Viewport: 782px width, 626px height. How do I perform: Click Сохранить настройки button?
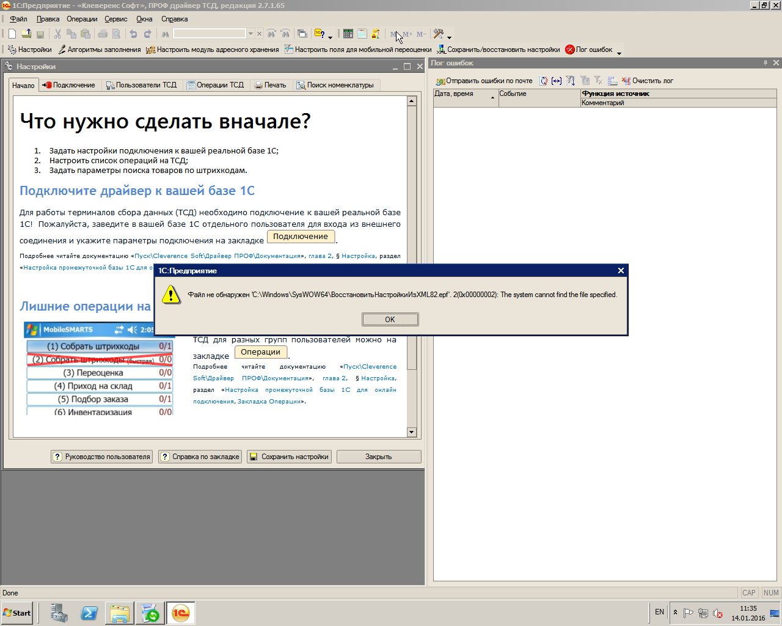coord(289,457)
